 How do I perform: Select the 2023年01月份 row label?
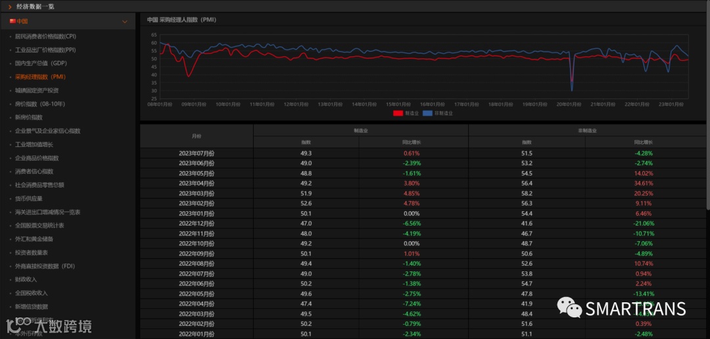[x=197, y=214]
